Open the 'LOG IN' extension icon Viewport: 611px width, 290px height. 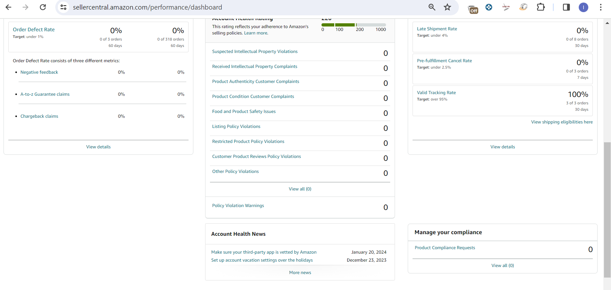pyautogui.click(x=506, y=7)
